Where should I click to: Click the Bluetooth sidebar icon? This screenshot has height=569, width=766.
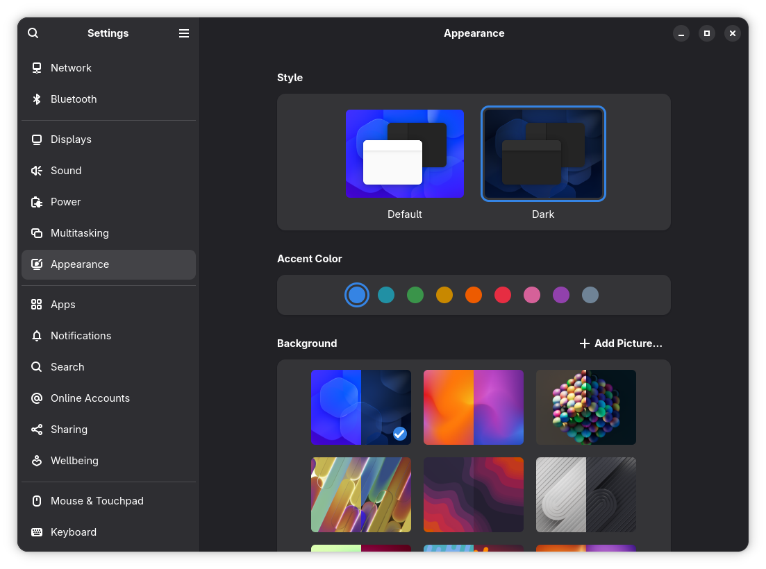[37, 99]
